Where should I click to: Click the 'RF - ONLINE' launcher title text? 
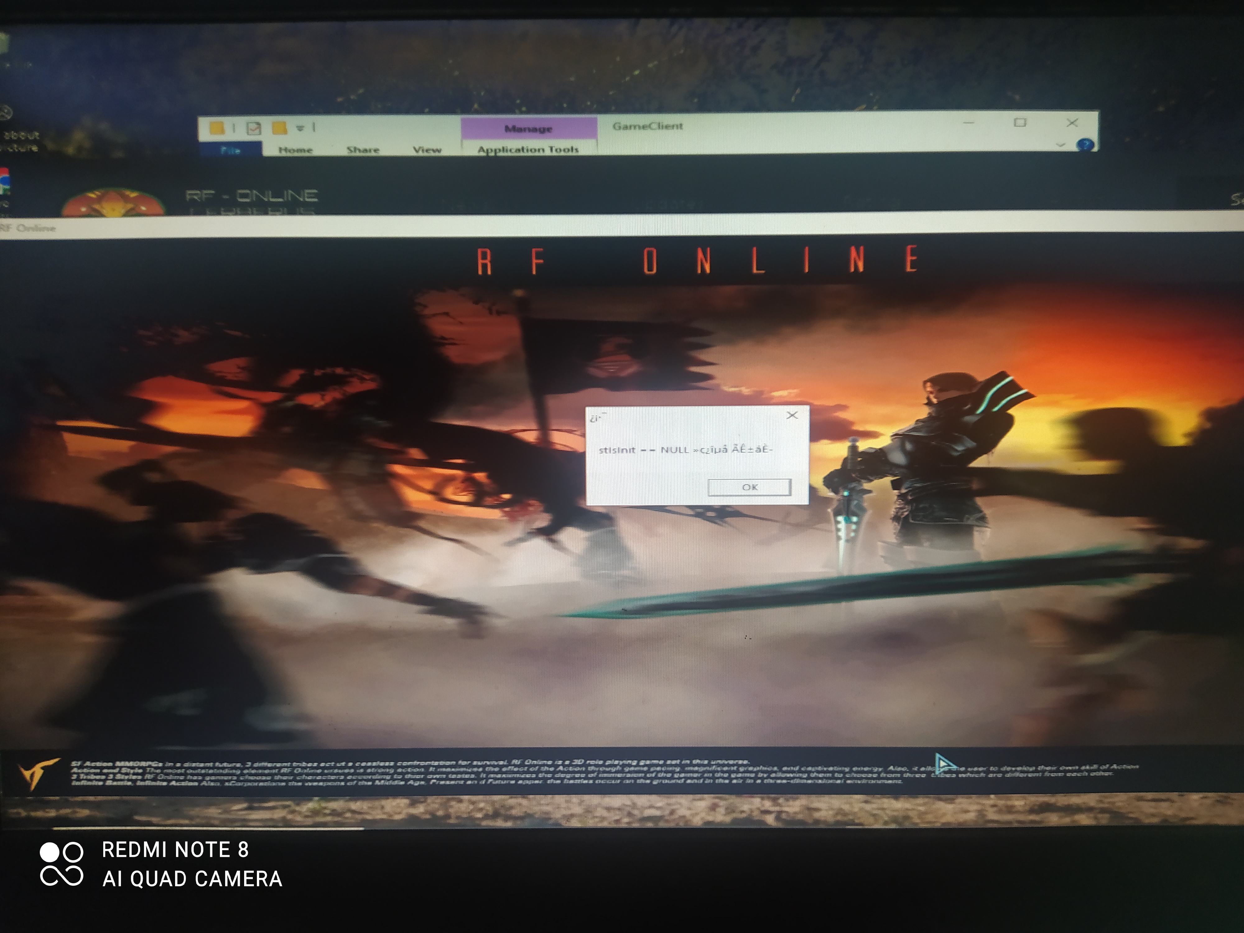coord(251,195)
